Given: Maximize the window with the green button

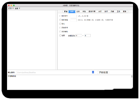Looking at the screenshot, I should 14,5.
